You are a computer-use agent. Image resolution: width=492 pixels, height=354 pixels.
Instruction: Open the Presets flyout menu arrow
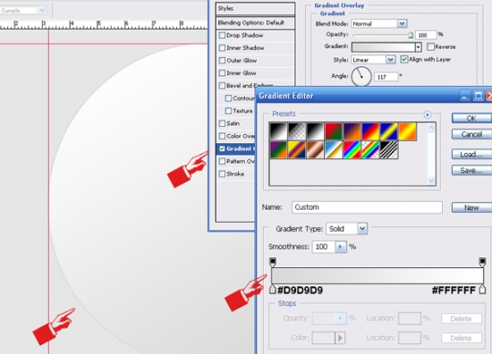click(428, 114)
